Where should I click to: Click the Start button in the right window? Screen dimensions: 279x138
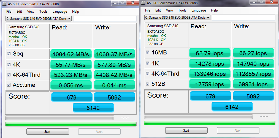click(186, 131)
